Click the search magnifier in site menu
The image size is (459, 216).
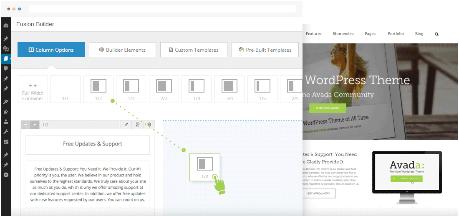(436, 34)
